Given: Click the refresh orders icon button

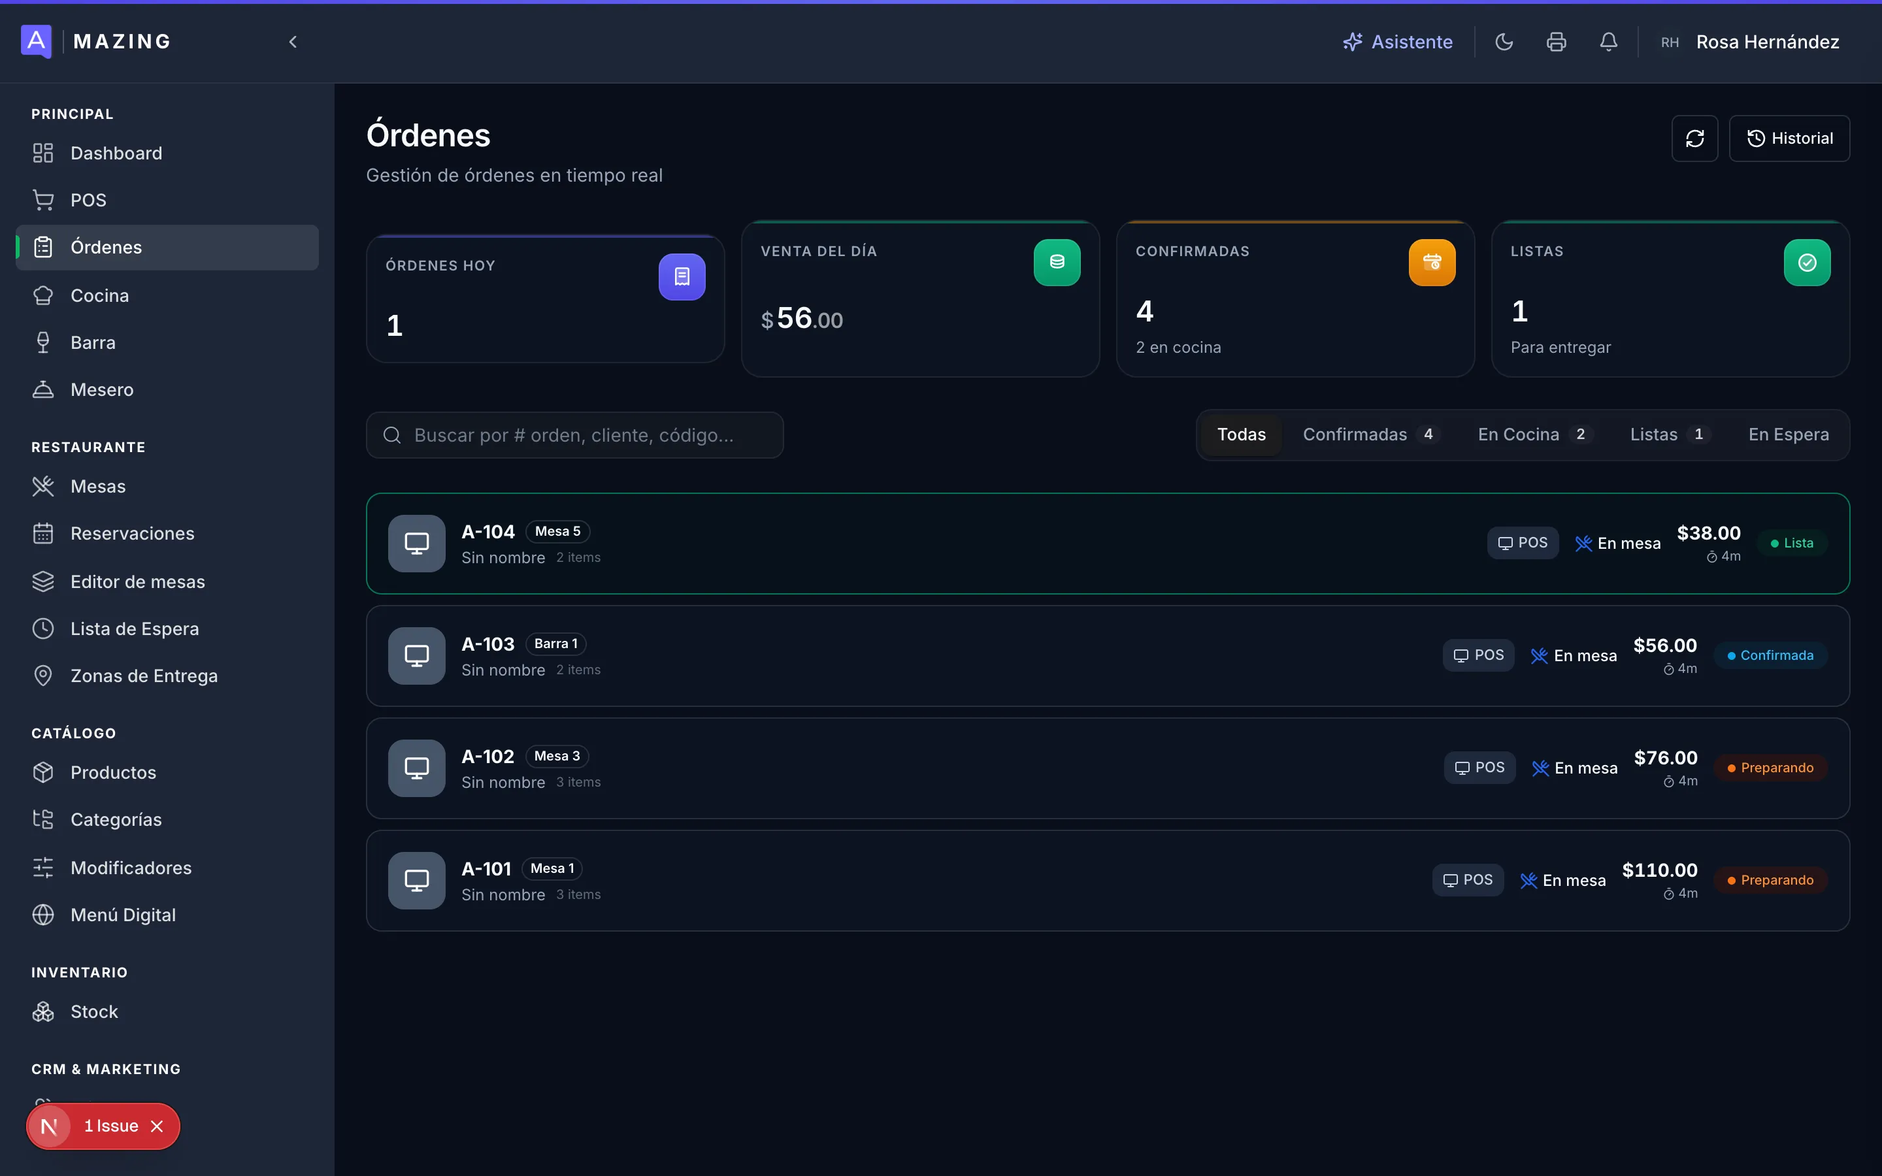Looking at the screenshot, I should click(x=1694, y=139).
